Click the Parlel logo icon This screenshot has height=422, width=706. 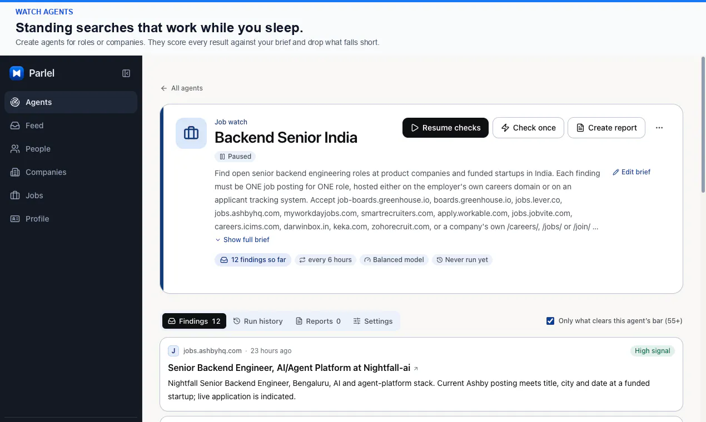click(x=17, y=73)
